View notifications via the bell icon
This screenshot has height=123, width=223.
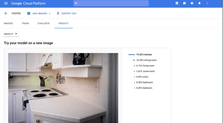point(199,3)
